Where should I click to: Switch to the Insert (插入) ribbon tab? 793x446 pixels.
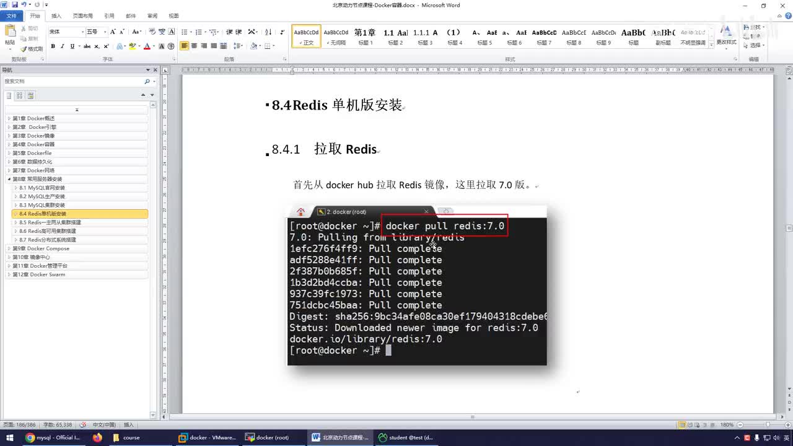(56, 16)
